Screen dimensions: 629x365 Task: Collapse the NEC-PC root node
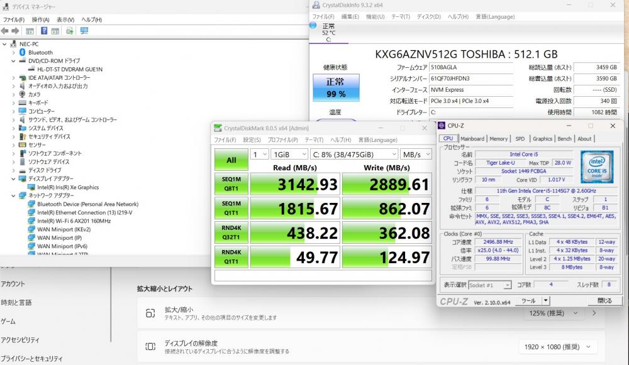(5, 44)
